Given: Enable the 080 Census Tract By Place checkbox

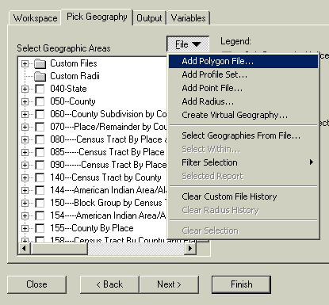Looking at the screenshot, I should point(40,139).
